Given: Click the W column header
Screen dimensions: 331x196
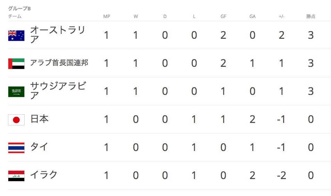Looking at the screenshot, I should [136, 16].
